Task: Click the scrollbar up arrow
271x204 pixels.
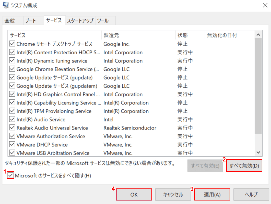Action: (258, 35)
